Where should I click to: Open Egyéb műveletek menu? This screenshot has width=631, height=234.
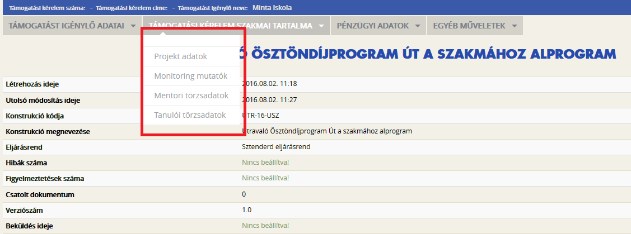475,26
